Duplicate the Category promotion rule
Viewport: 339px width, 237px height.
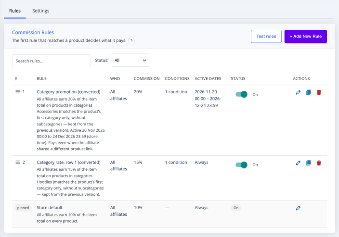pyautogui.click(x=309, y=93)
